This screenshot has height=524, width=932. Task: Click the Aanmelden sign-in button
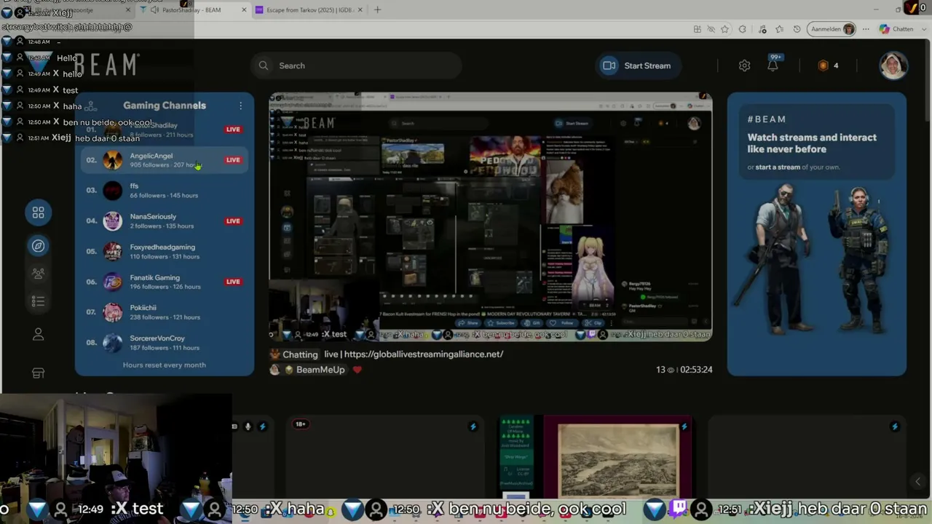[x=832, y=29]
